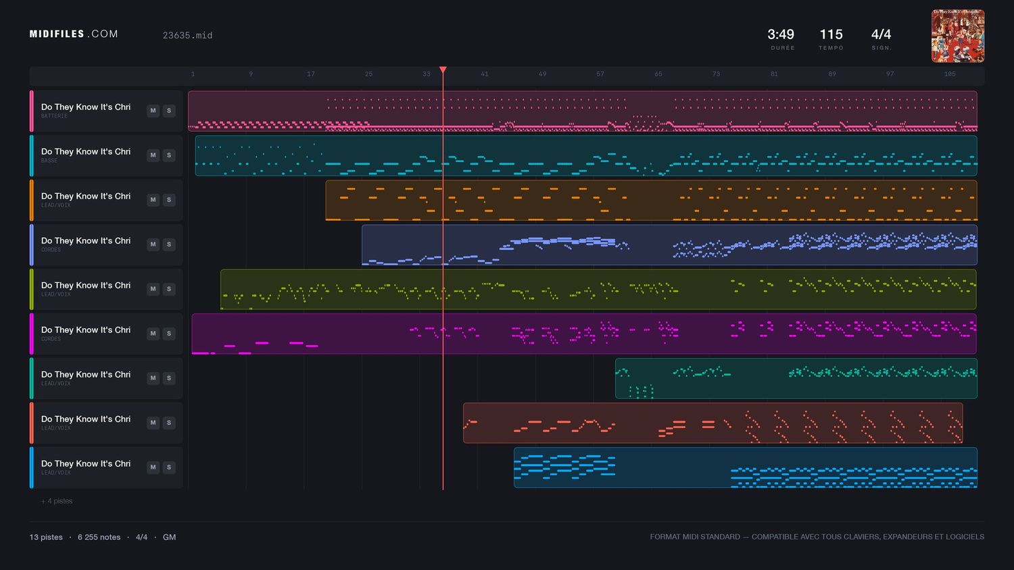Mute the bright-blue LEAD/VOIX track
This screenshot has width=1014, height=570.
click(x=153, y=467)
